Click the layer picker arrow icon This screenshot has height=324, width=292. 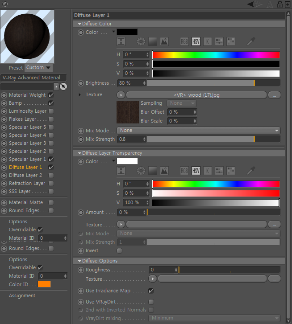click(63, 86)
